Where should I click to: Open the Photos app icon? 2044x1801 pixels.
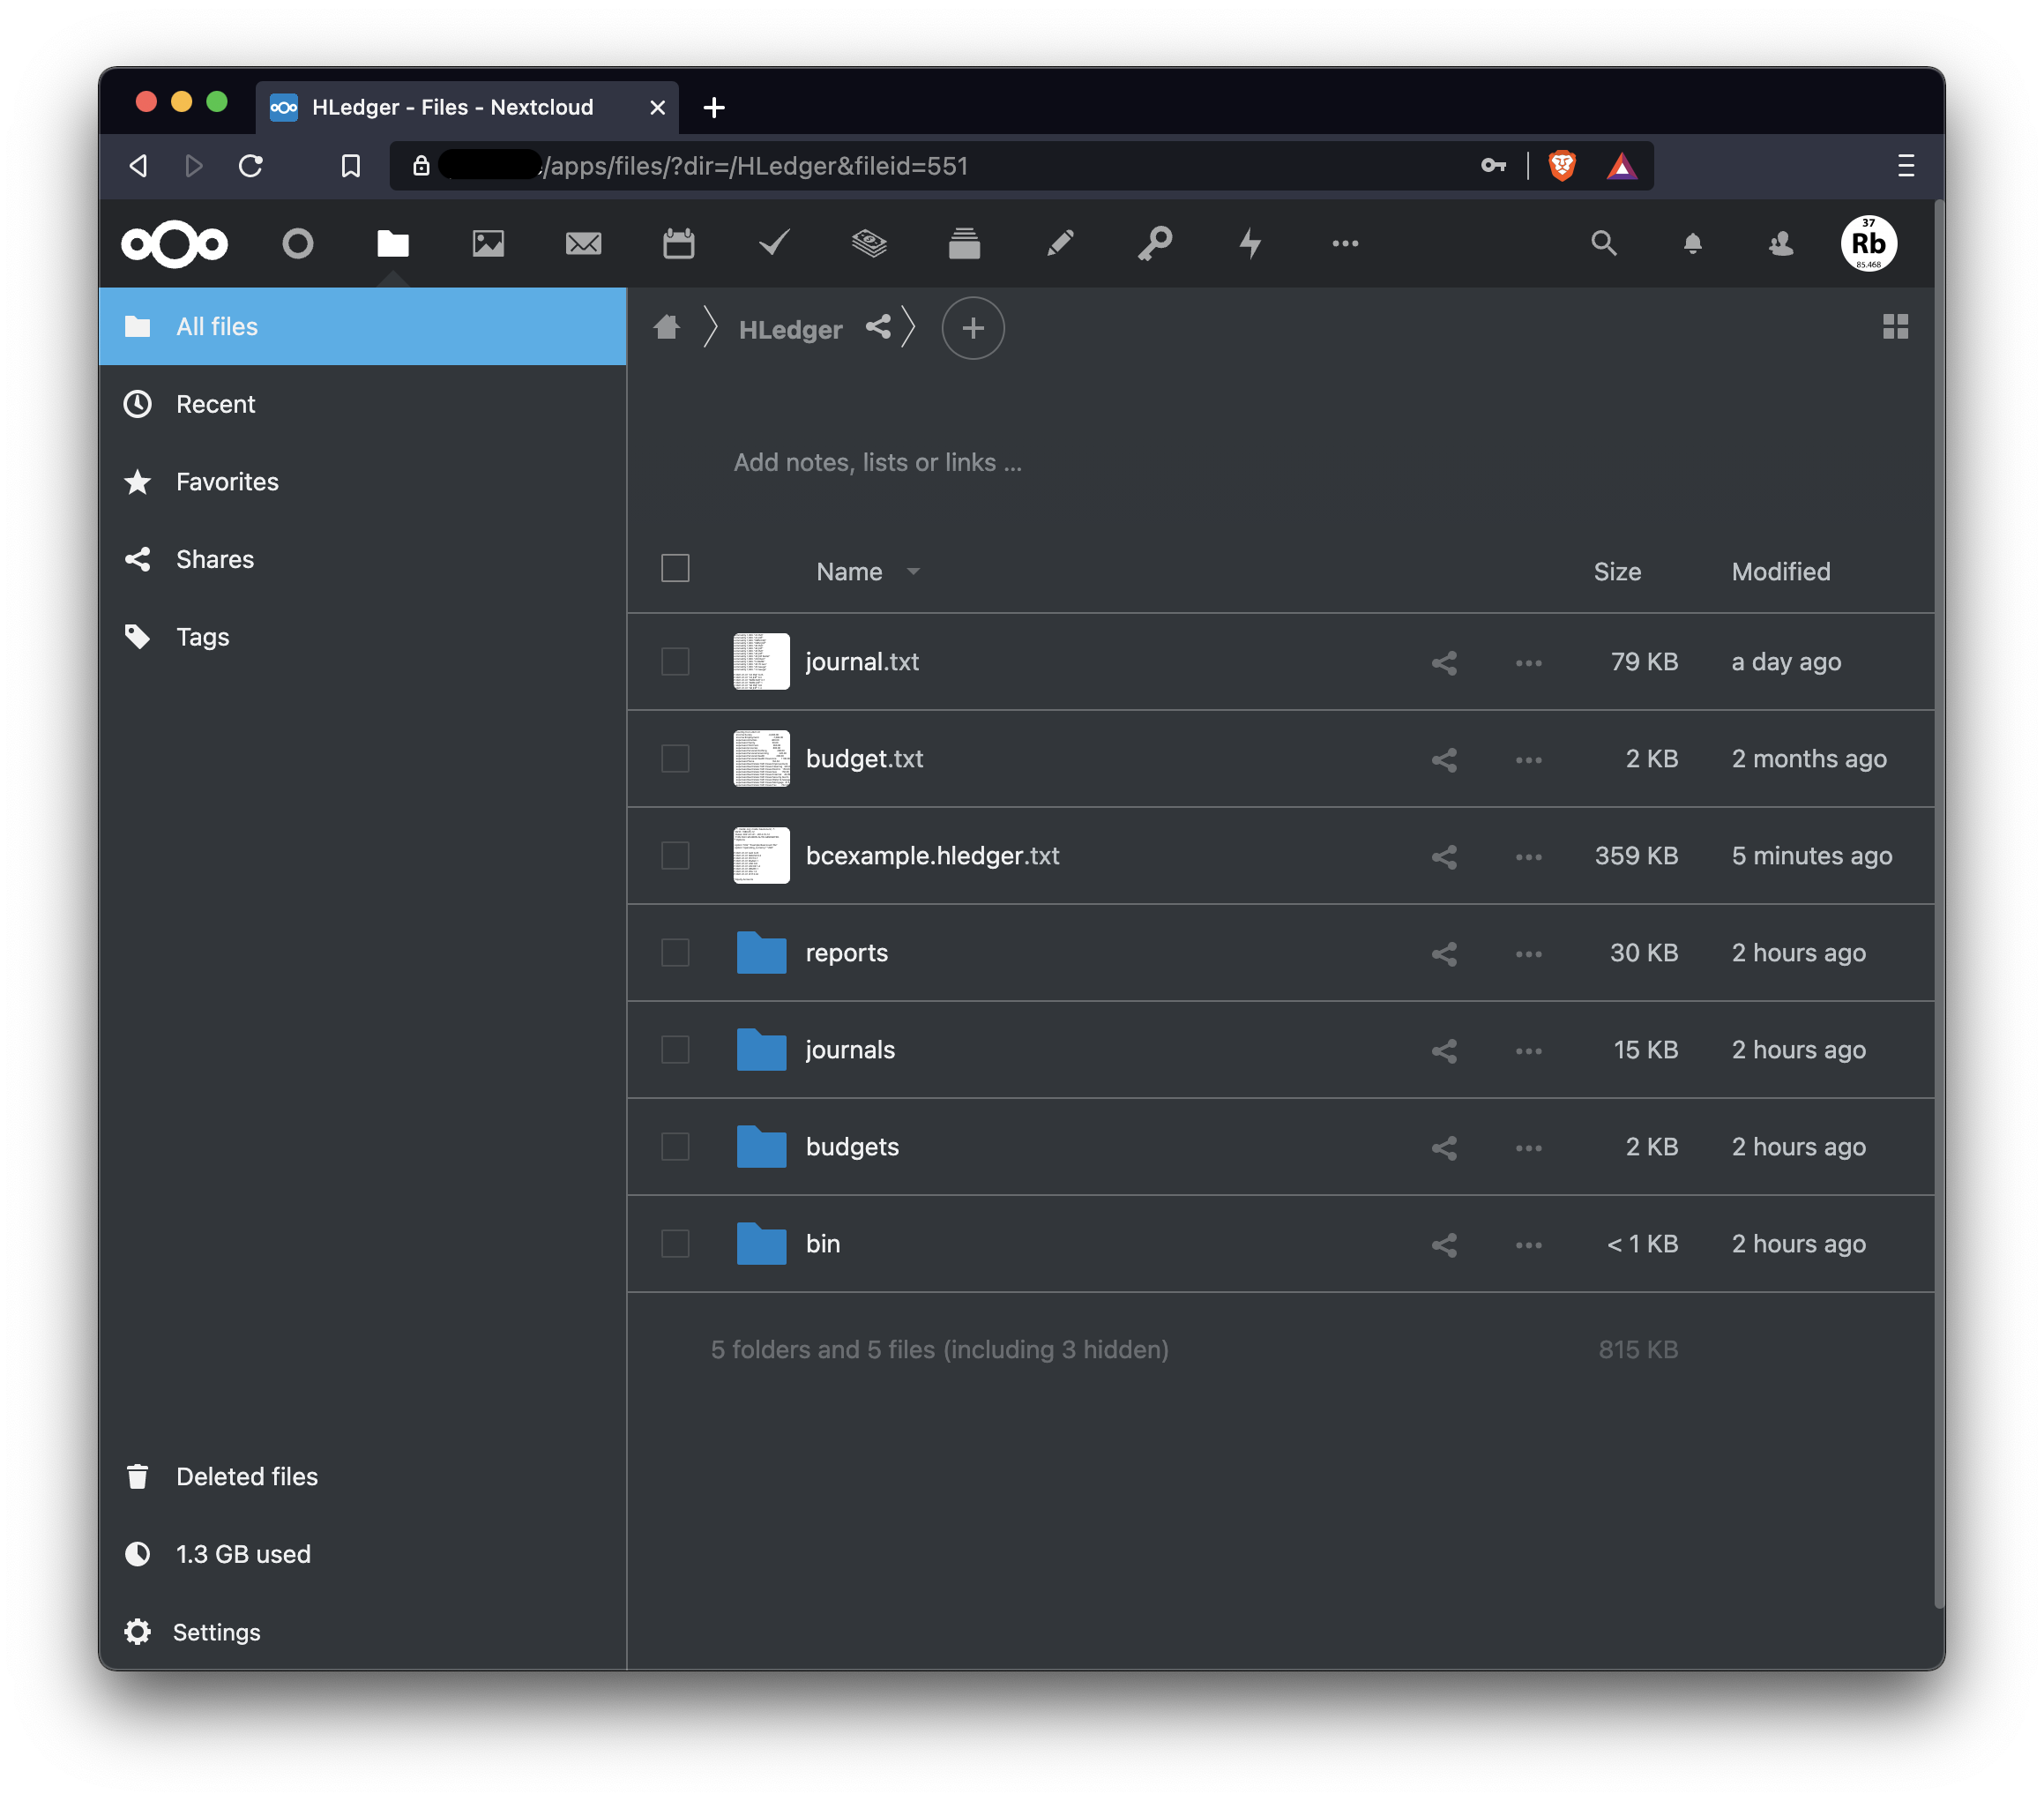pyautogui.click(x=488, y=243)
